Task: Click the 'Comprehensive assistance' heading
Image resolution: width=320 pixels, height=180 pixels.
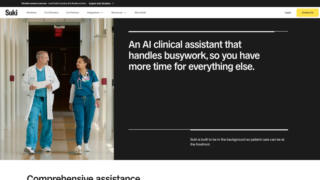Action: pos(83,177)
